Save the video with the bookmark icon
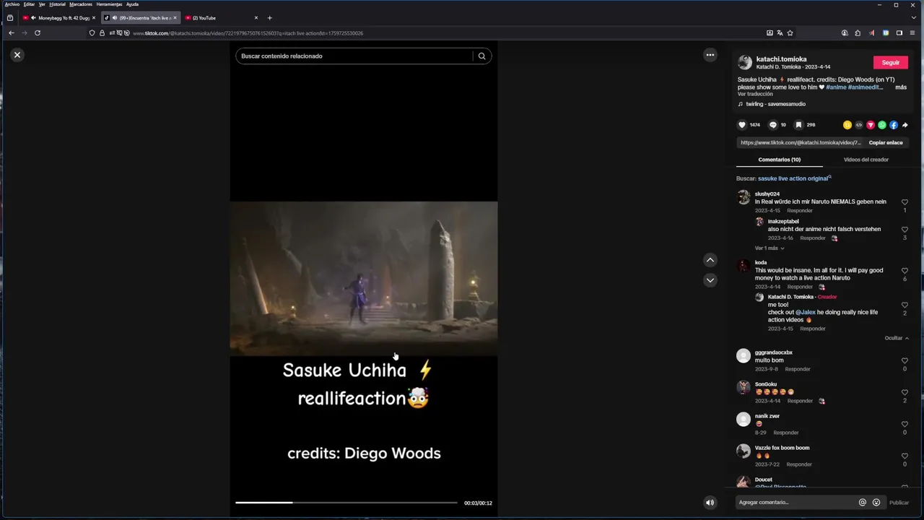The width and height of the screenshot is (924, 520). click(x=798, y=125)
